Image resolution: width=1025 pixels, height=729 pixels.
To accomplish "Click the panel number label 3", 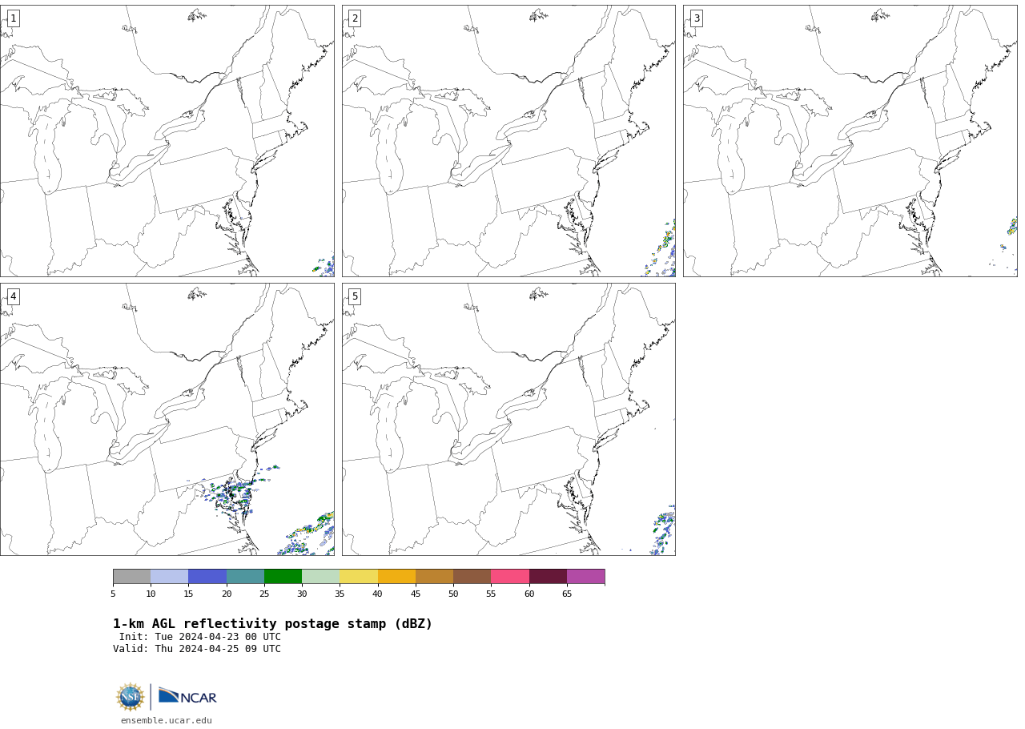I will coord(696,18).
